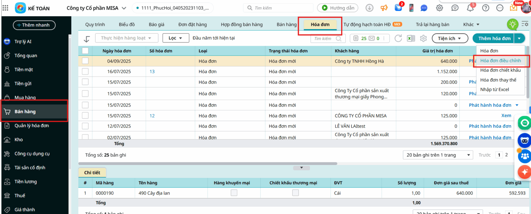Image resolution: width=531 pixels, height=214 pixels.
Task: Open the help question mark icon
Action: (486, 8)
